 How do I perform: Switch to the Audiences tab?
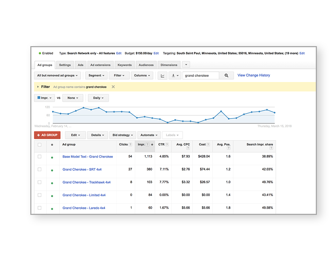point(146,65)
